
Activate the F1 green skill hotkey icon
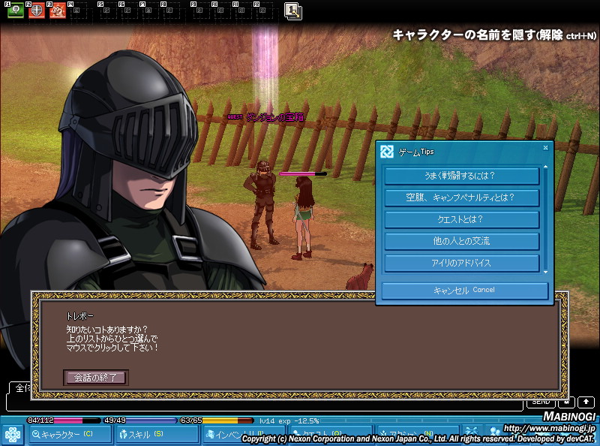click(16, 10)
